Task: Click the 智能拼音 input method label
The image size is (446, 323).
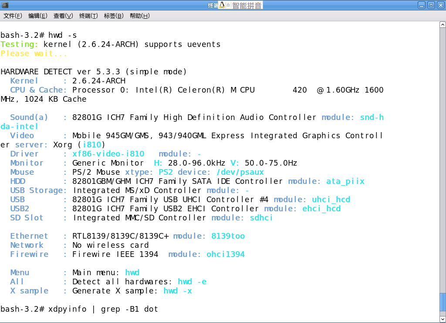Action: [247, 5]
